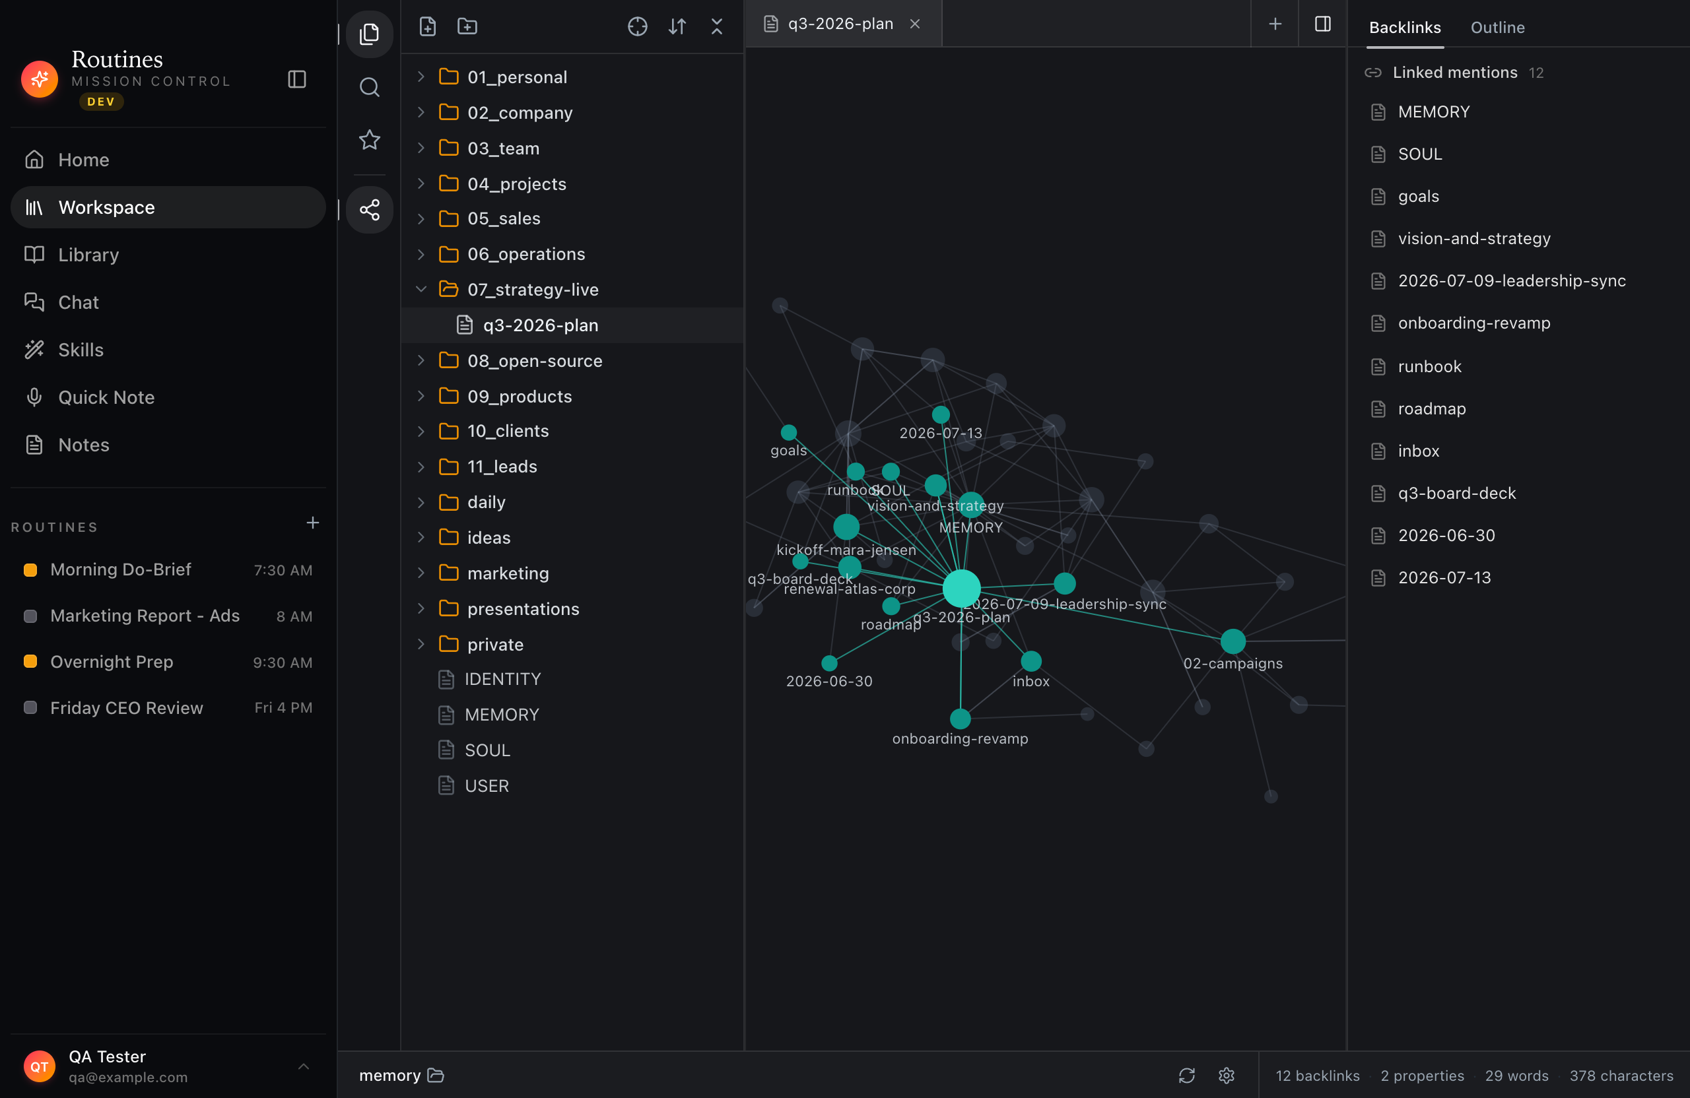Click '378 characters' in the status bar
Screen dimensions: 1690x1098
pos(1622,1076)
